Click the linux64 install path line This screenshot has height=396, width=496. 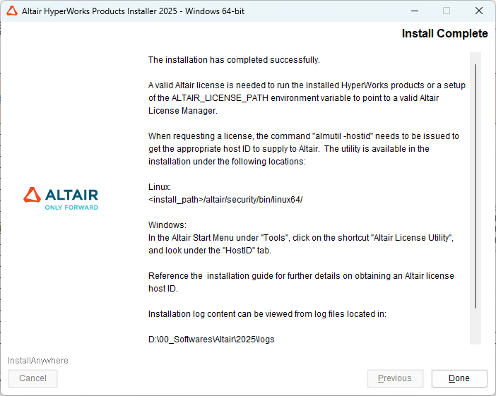pos(225,200)
